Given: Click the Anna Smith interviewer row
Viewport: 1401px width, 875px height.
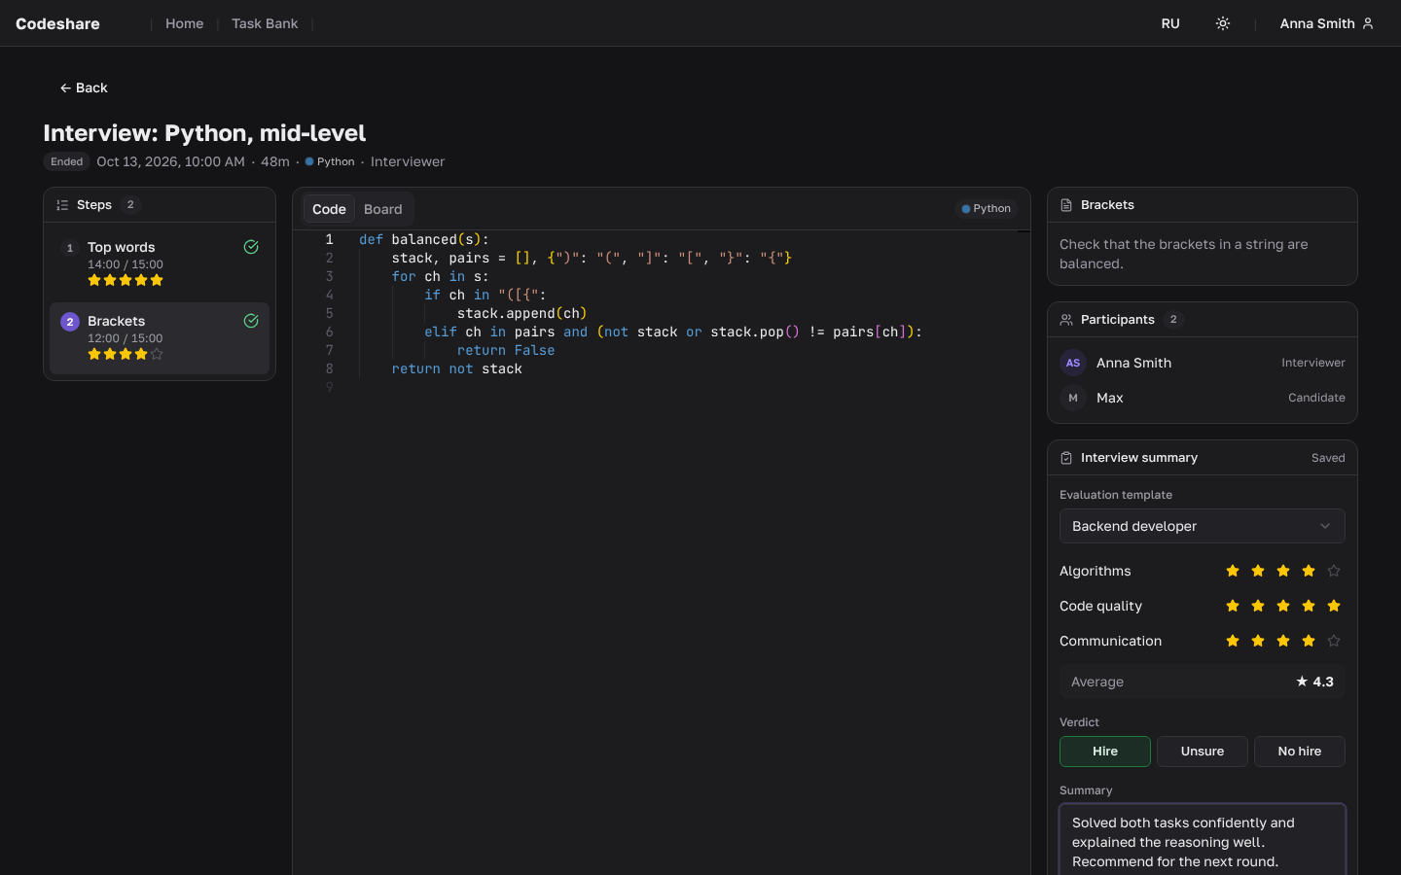Looking at the screenshot, I should (x=1203, y=363).
